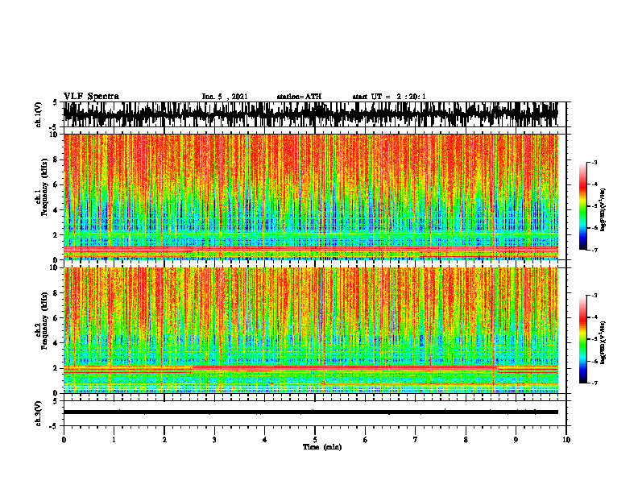This screenshot has height=493, width=638.
Task: Click the "-3" label on ch.2 color bar
Action: tap(594, 296)
